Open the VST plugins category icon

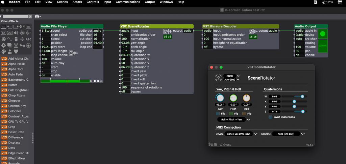28,33
